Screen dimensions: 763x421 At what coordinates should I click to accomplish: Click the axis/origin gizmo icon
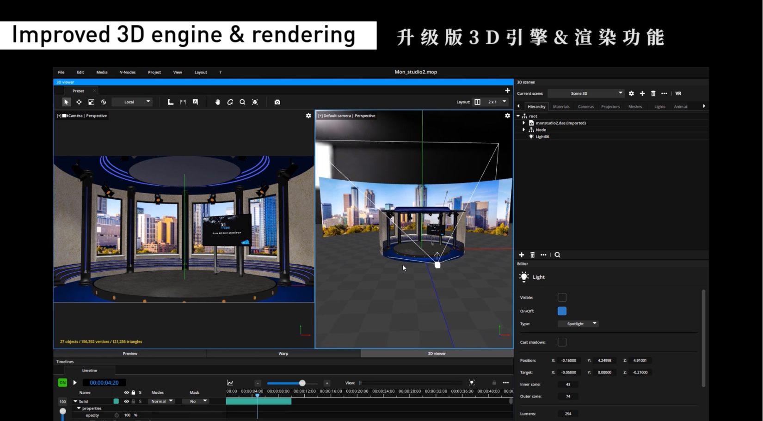pos(170,102)
